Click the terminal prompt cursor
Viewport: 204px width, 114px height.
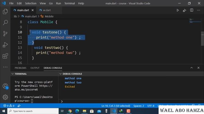[32, 101]
